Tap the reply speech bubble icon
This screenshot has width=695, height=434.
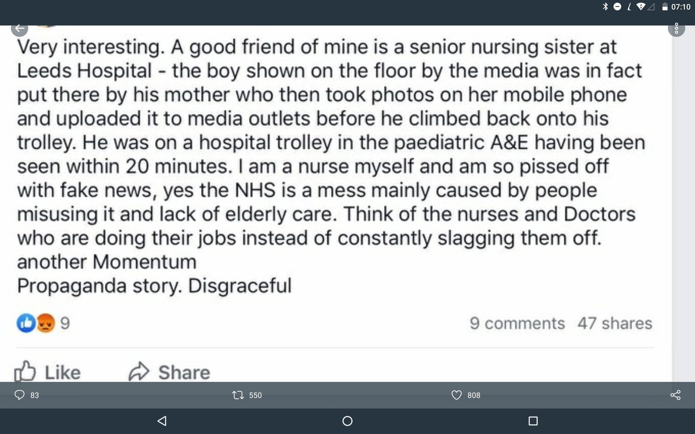tap(20, 395)
